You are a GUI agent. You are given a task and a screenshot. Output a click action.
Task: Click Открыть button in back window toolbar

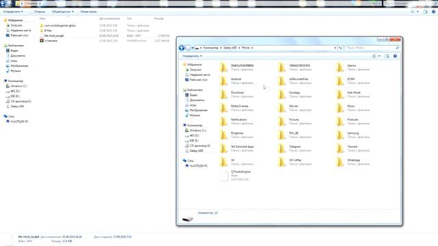coord(38,12)
